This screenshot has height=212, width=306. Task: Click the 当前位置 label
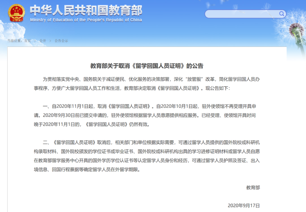click(x=15, y=41)
